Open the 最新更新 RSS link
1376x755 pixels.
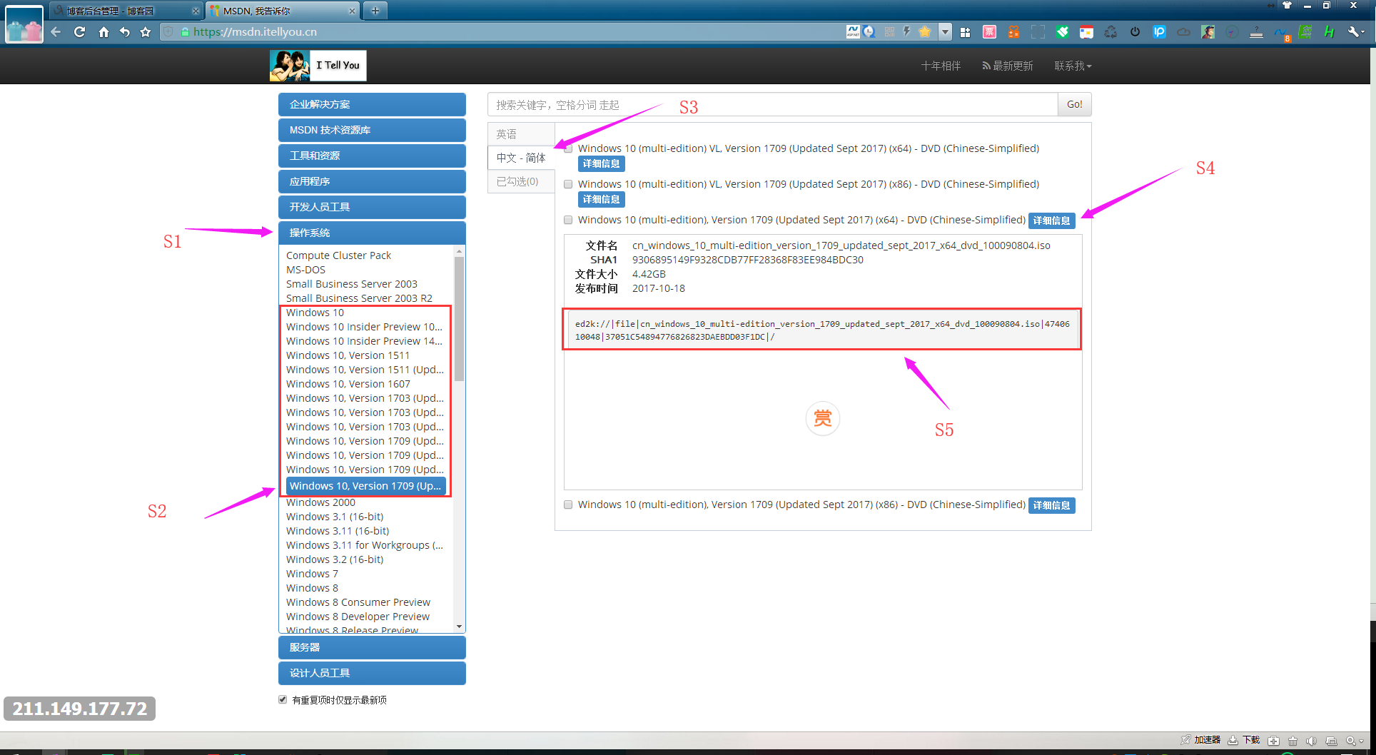[x=1007, y=66]
